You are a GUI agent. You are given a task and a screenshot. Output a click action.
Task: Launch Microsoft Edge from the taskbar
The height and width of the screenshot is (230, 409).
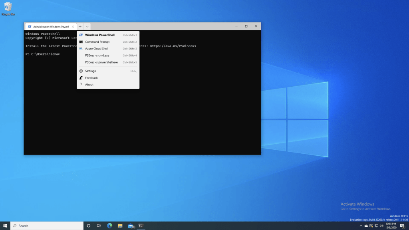click(x=109, y=226)
